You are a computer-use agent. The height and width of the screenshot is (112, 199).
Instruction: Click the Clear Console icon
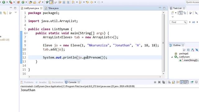169,82
